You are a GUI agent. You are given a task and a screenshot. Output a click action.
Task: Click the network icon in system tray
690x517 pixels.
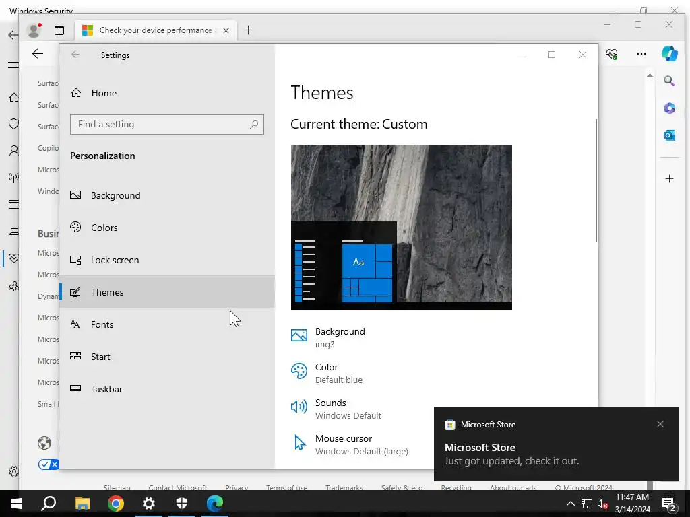click(587, 504)
